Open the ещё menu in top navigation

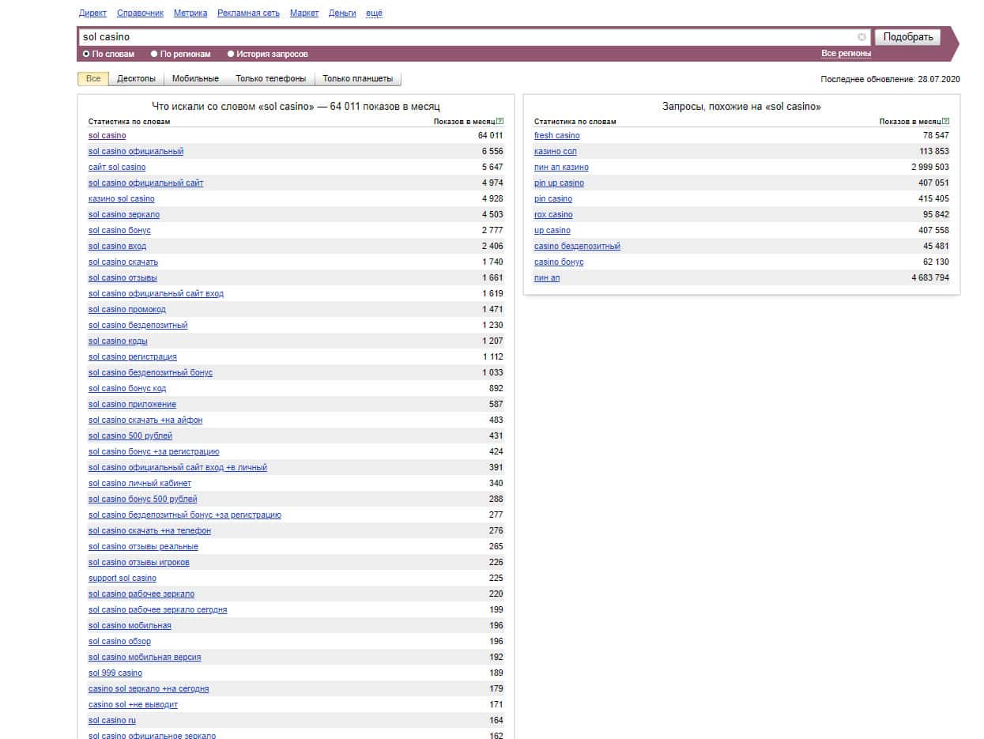point(374,13)
